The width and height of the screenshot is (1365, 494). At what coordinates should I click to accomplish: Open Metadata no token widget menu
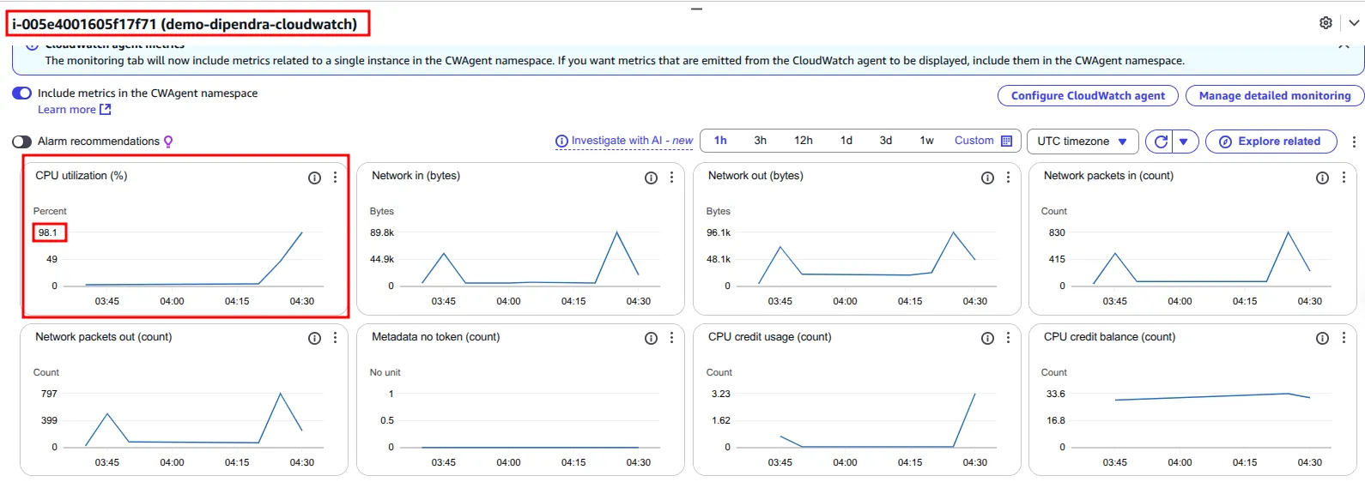pos(671,339)
